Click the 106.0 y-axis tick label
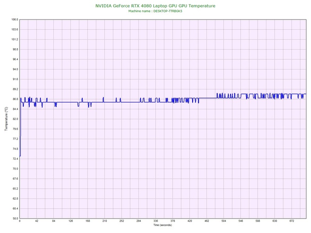 pyautogui.click(x=15, y=19)
